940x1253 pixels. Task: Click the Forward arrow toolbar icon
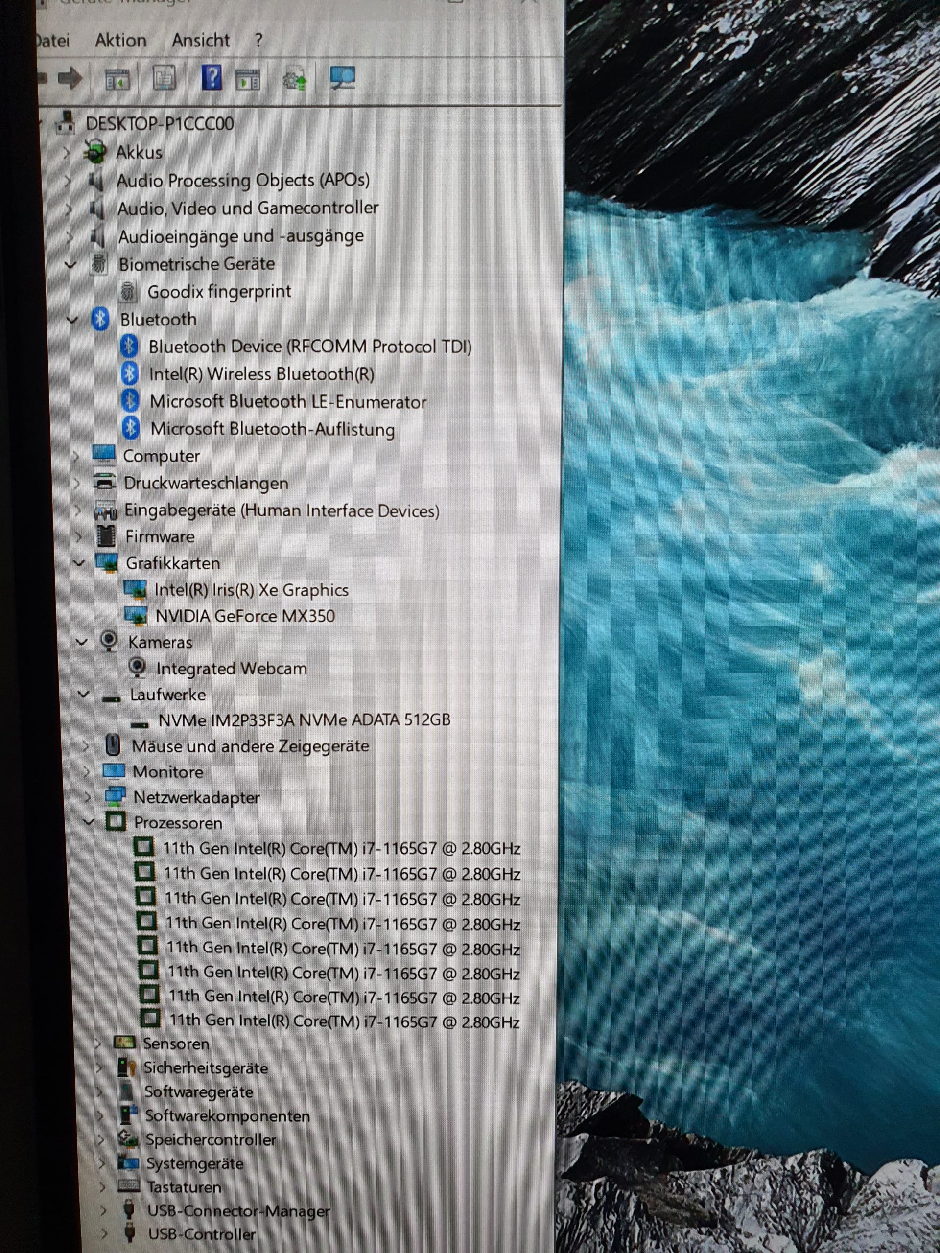click(x=70, y=78)
